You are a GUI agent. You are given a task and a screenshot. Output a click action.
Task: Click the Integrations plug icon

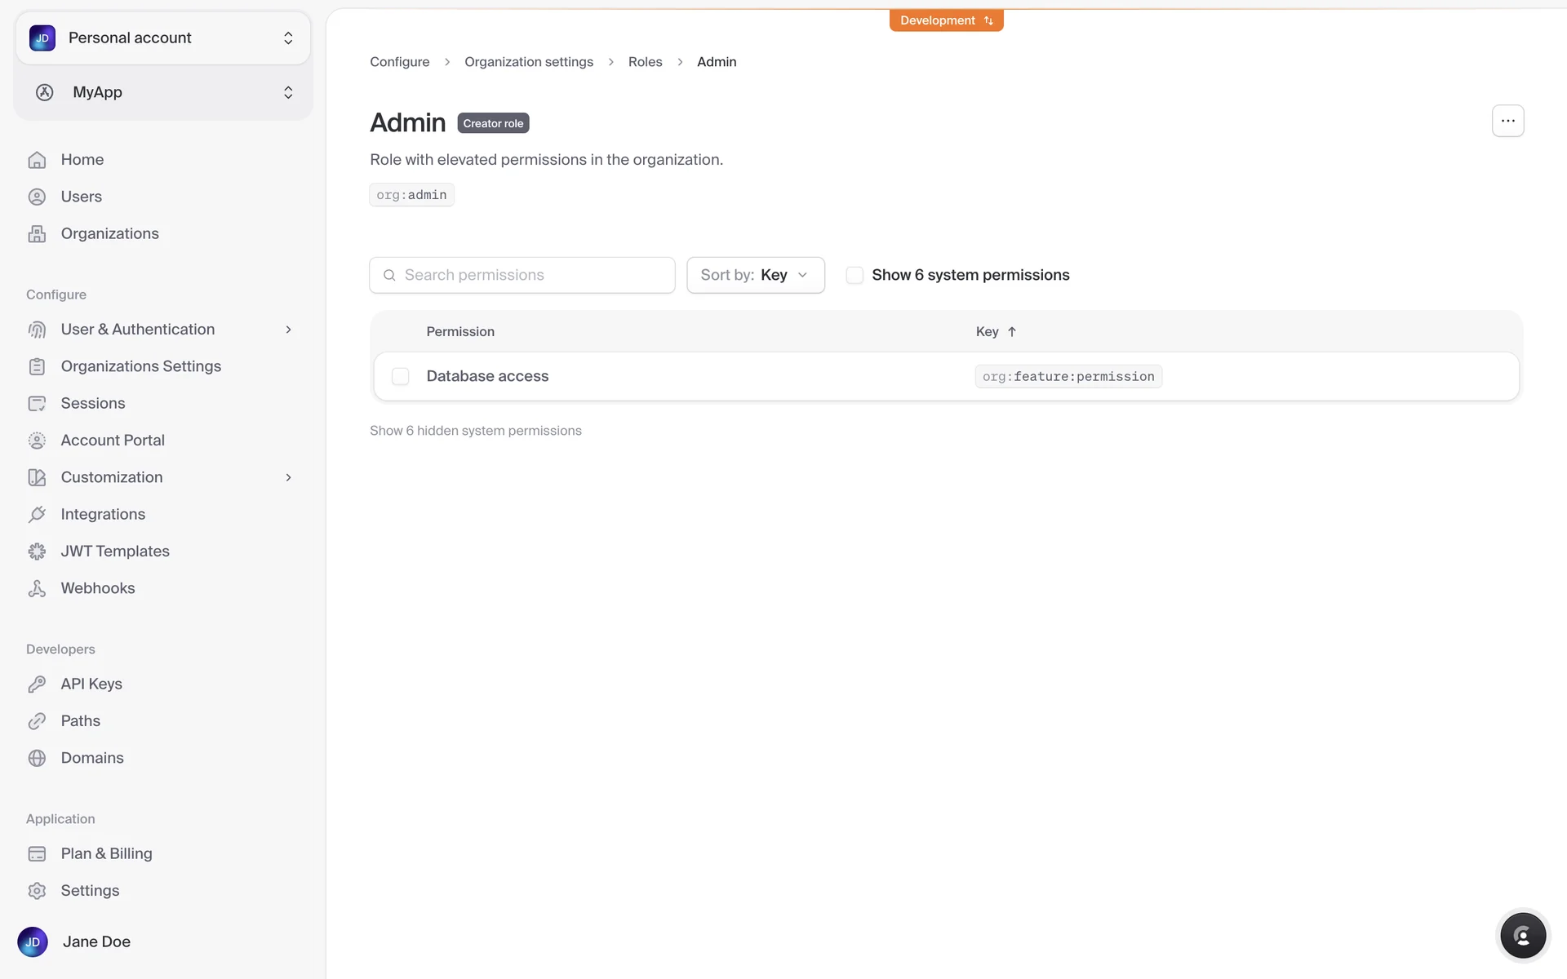click(37, 514)
